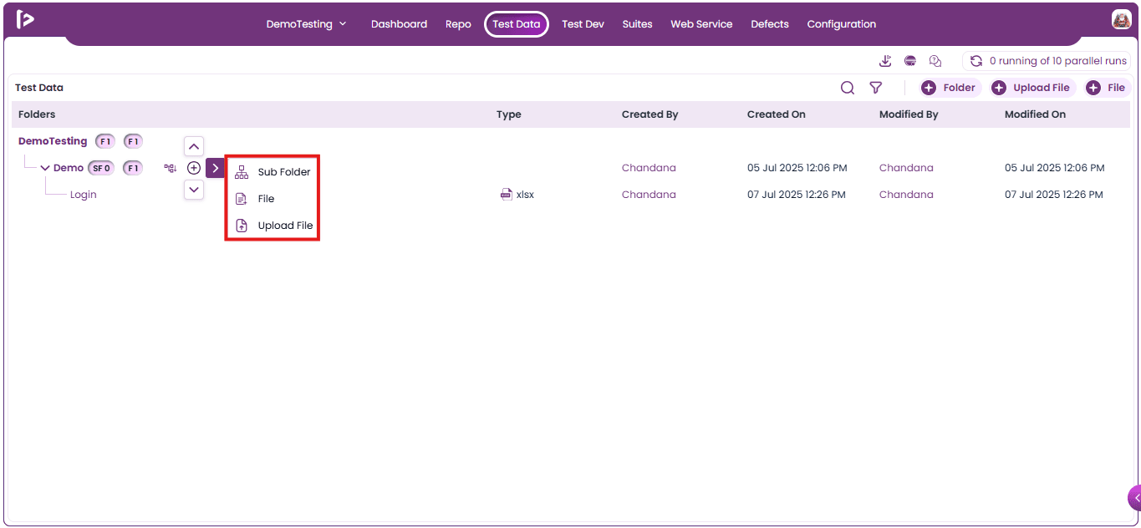The image size is (1141, 528).
Task: Click the F 1 badge in the Demo row
Action: click(133, 168)
